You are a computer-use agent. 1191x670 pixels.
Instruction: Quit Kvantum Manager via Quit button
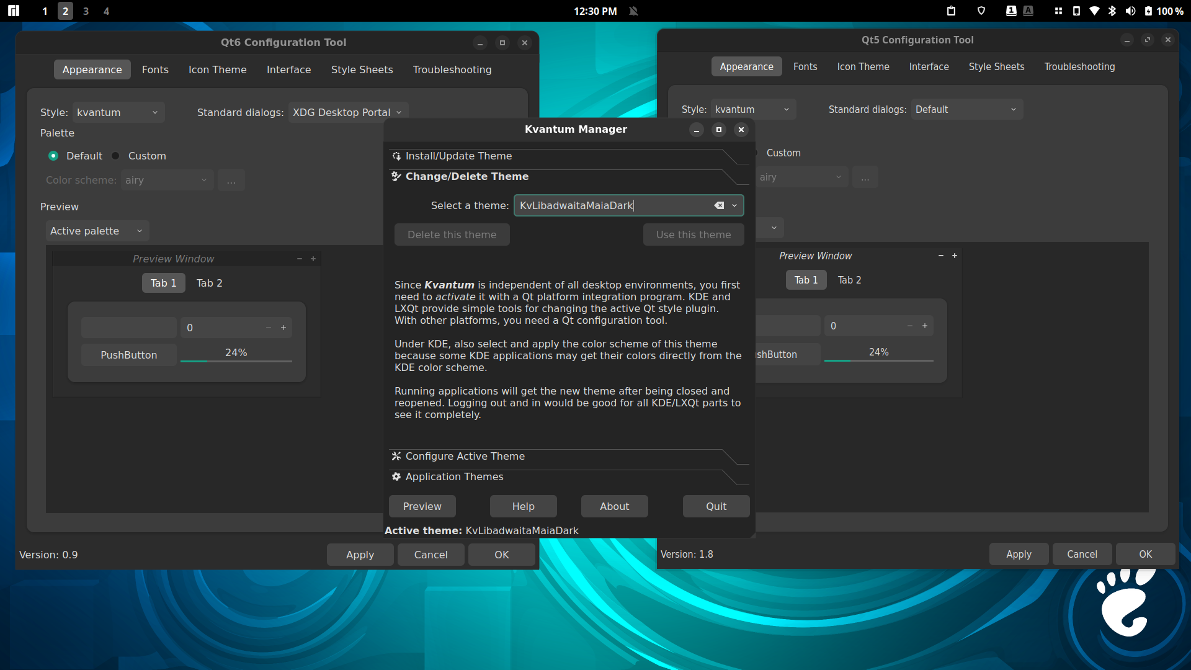(x=716, y=506)
